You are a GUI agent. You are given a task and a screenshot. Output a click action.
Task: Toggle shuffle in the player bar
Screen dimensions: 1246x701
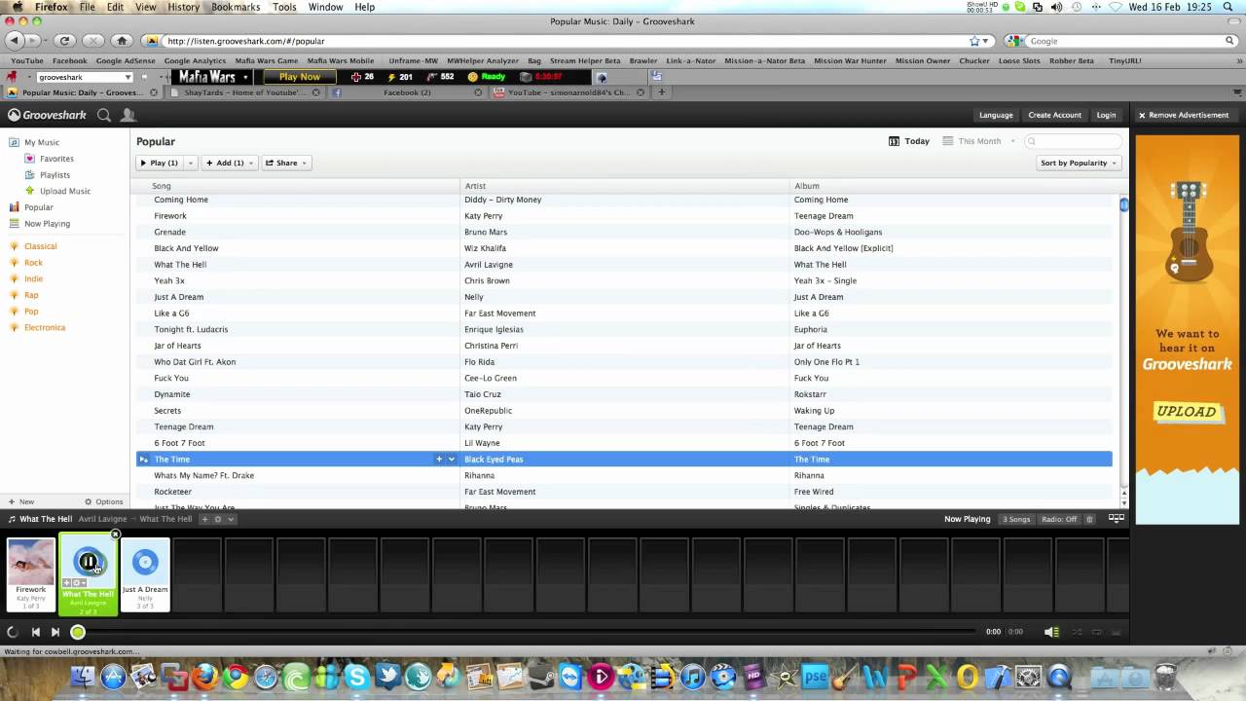tap(1078, 632)
